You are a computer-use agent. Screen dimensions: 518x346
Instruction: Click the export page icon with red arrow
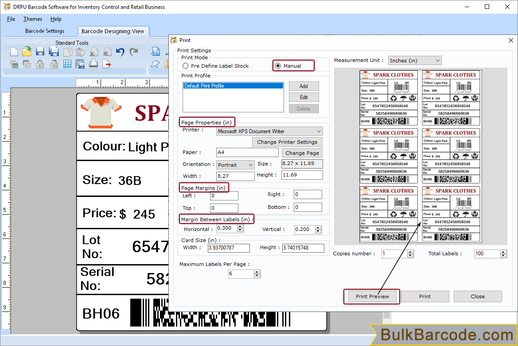tap(107, 64)
